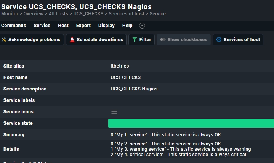
Task: Go to Monitor in the breadcrumb
Action: (10, 14)
